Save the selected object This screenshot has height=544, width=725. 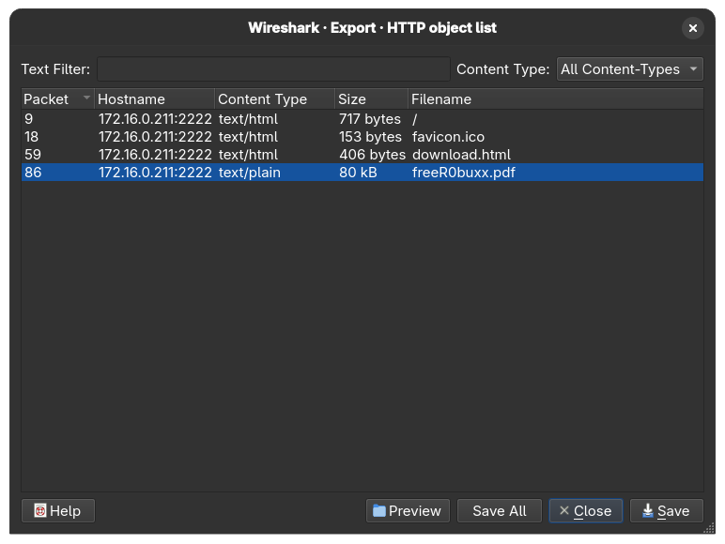pyautogui.click(x=667, y=511)
